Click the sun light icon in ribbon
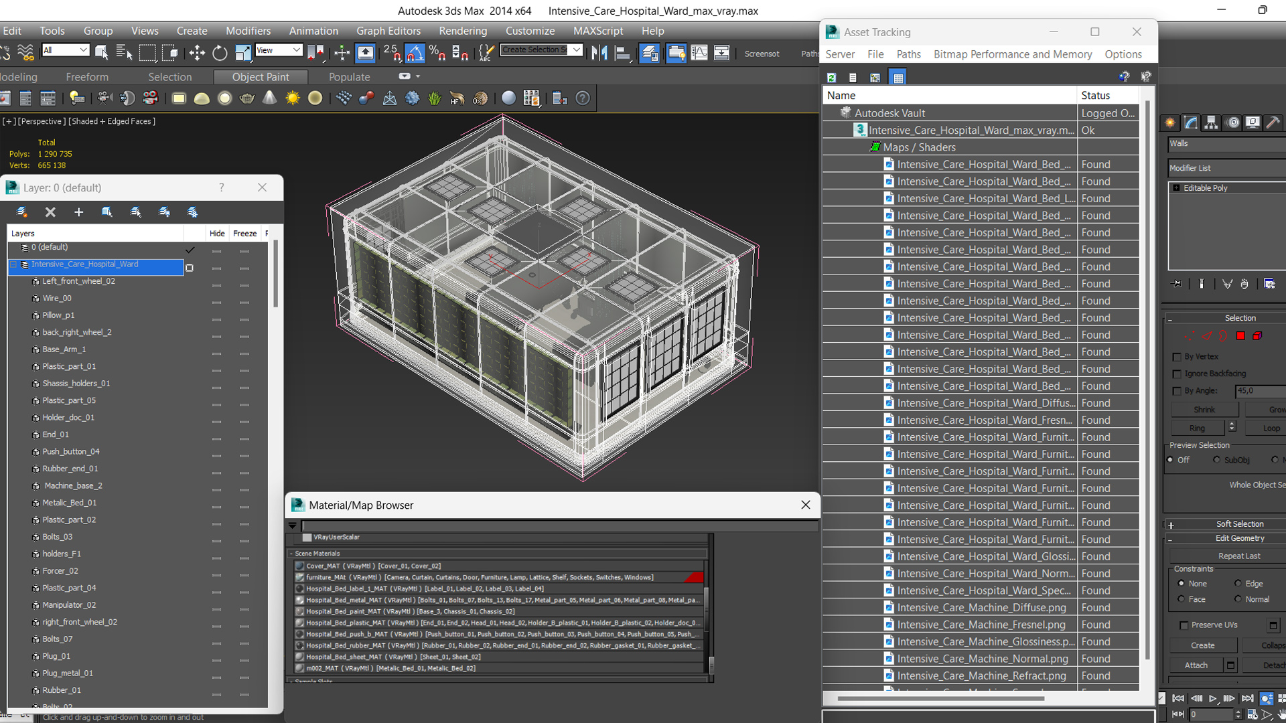 coord(293,98)
